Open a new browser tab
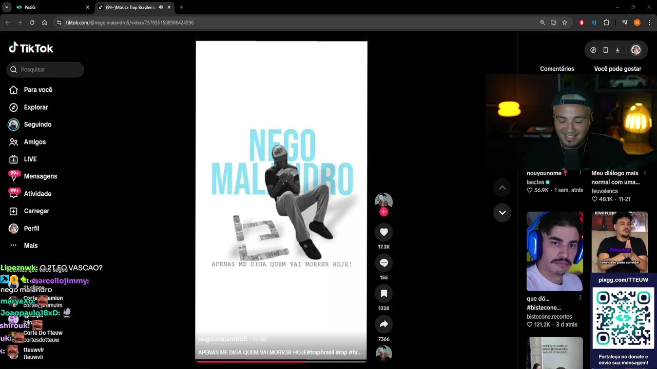The height and width of the screenshot is (369, 657). 181,7
